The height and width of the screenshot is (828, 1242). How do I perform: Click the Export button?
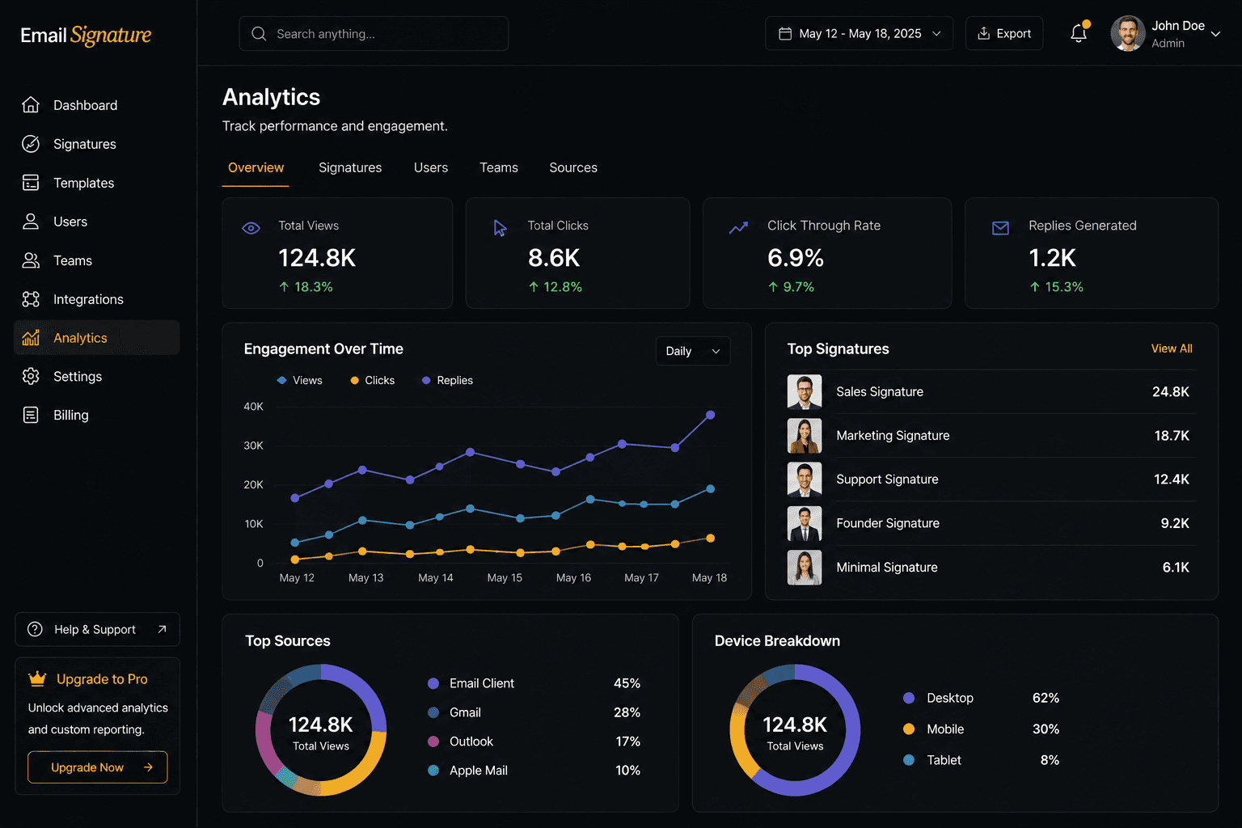point(1004,33)
